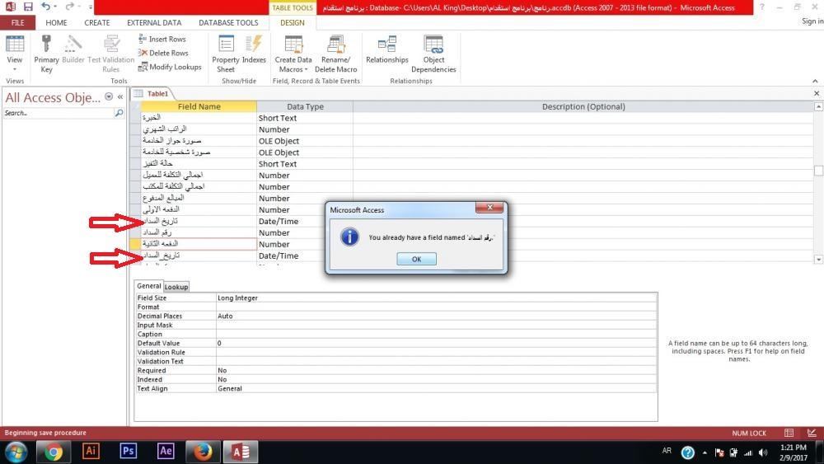Click the AR language indicator
The image size is (824, 464).
click(x=667, y=451)
